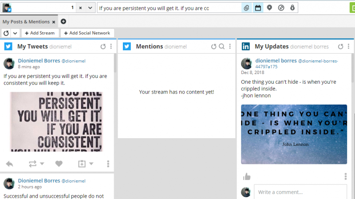Click the Twitter icon of Mentions stream
The width and height of the screenshot is (355, 199).
pos(127,47)
